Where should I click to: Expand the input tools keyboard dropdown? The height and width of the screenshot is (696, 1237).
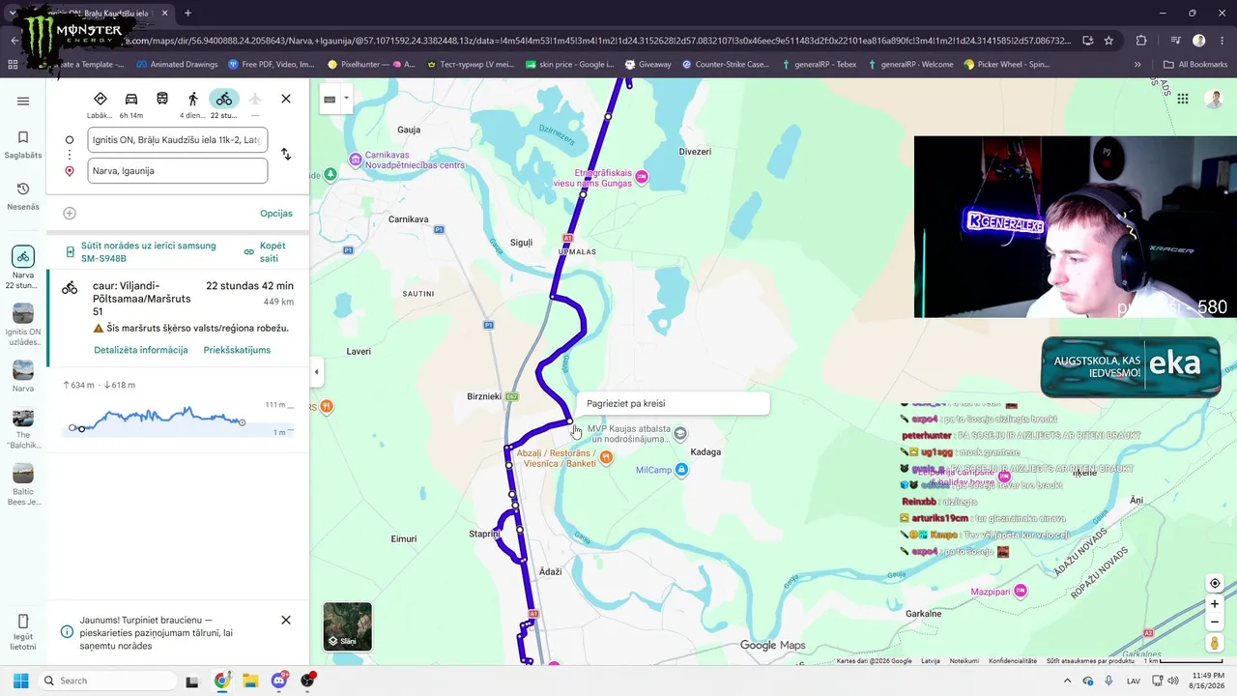346,99
